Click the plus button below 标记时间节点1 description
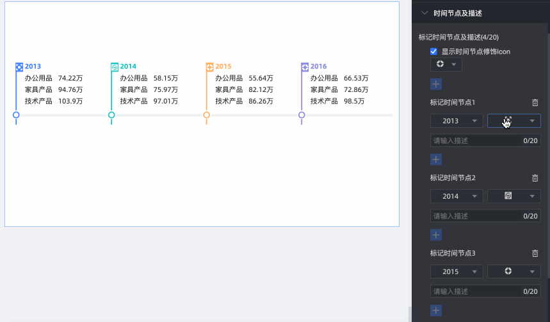 pos(435,159)
